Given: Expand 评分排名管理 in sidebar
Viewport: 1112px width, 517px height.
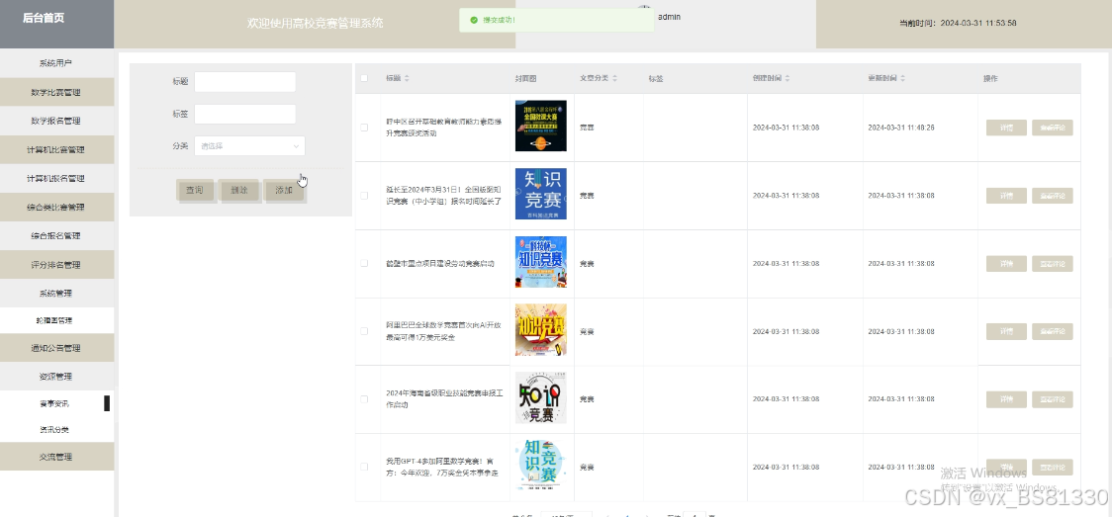Looking at the screenshot, I should coord(56,264).
